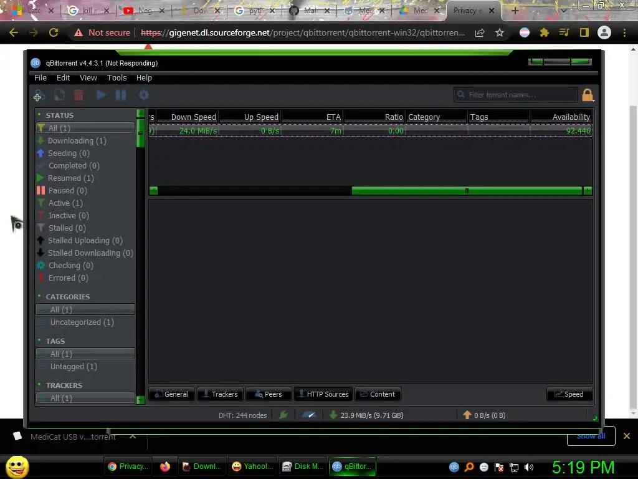Sort by the Tags column header
Image resolution: width=638 pixels, height=479 pixels.
498,117
